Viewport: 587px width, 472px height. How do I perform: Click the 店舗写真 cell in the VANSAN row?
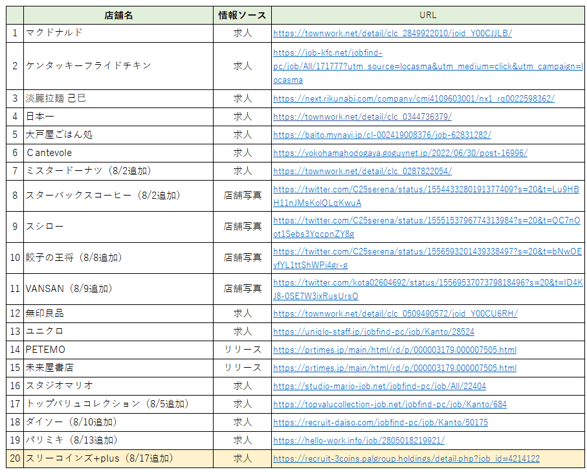[x=242, y=289]
